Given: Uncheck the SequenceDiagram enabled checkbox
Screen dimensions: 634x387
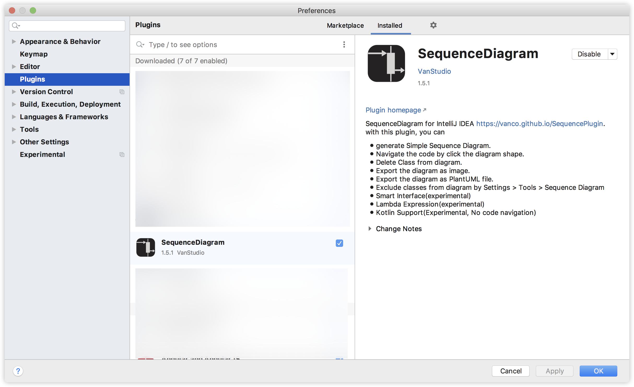Looking at the screenshot, I should pyautogui.click(x=339, y=243).
